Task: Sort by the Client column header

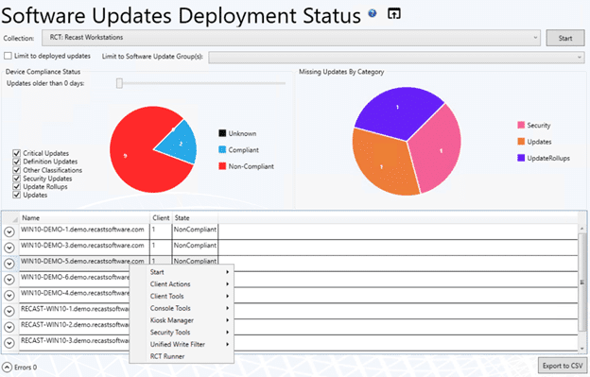Action: click(x=161, y=217)
